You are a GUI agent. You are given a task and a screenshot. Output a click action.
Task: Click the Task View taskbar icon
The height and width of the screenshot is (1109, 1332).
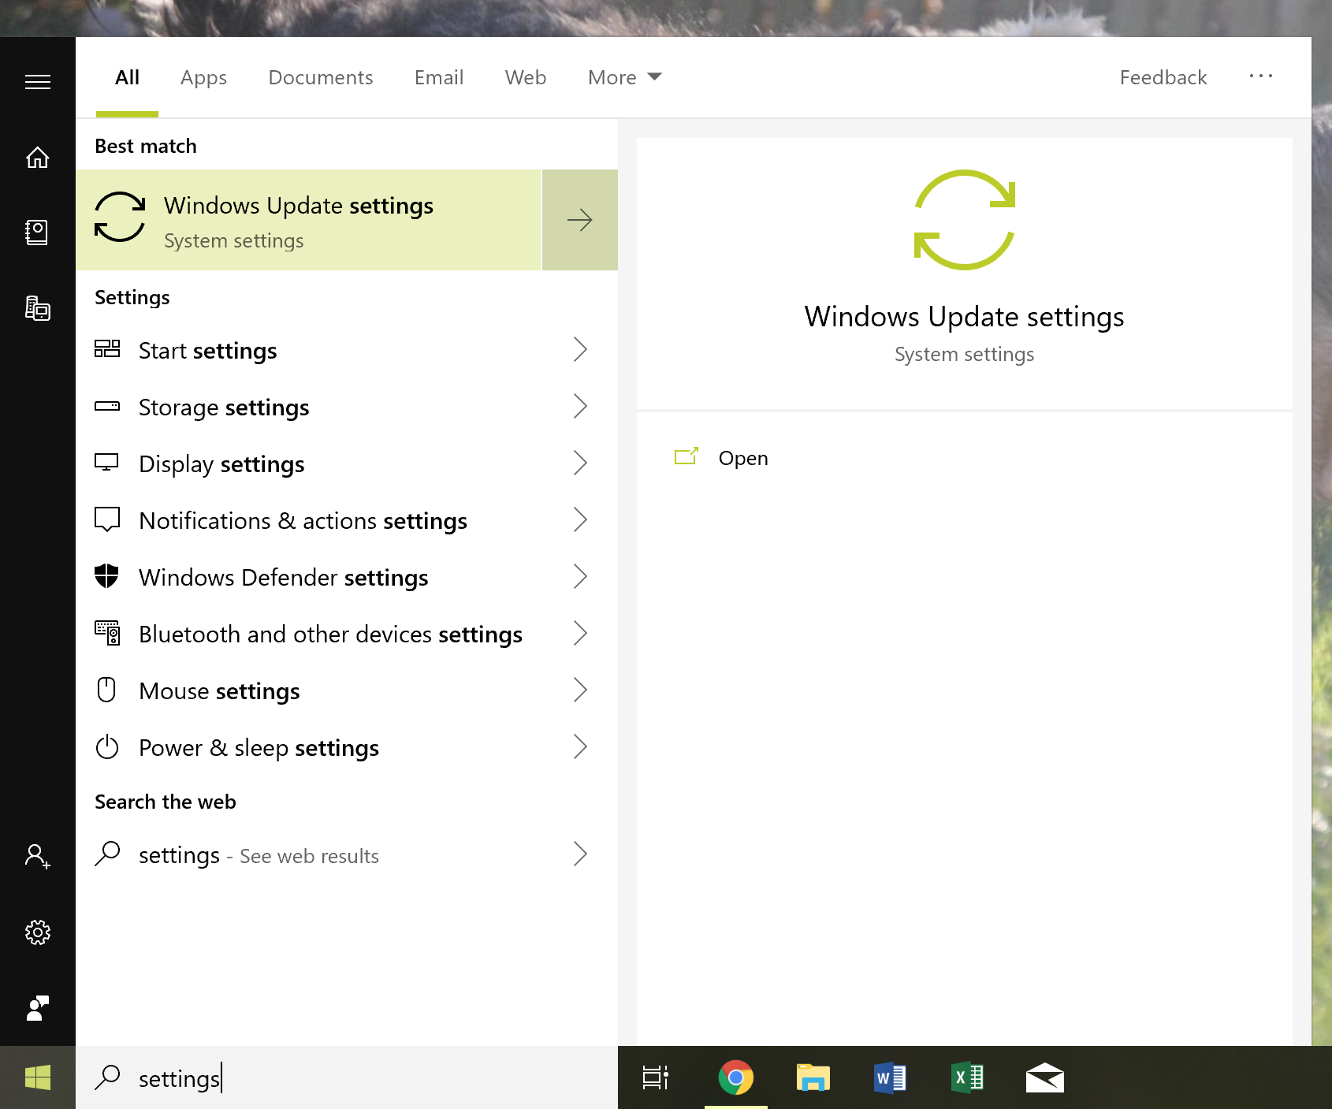pos(656,1077)
